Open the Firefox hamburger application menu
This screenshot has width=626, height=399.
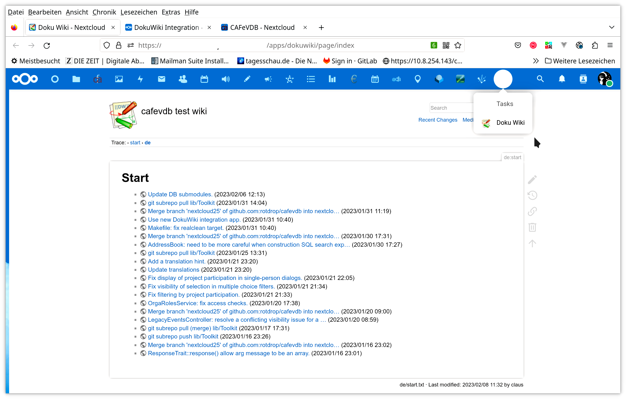(x=610, y=45)
